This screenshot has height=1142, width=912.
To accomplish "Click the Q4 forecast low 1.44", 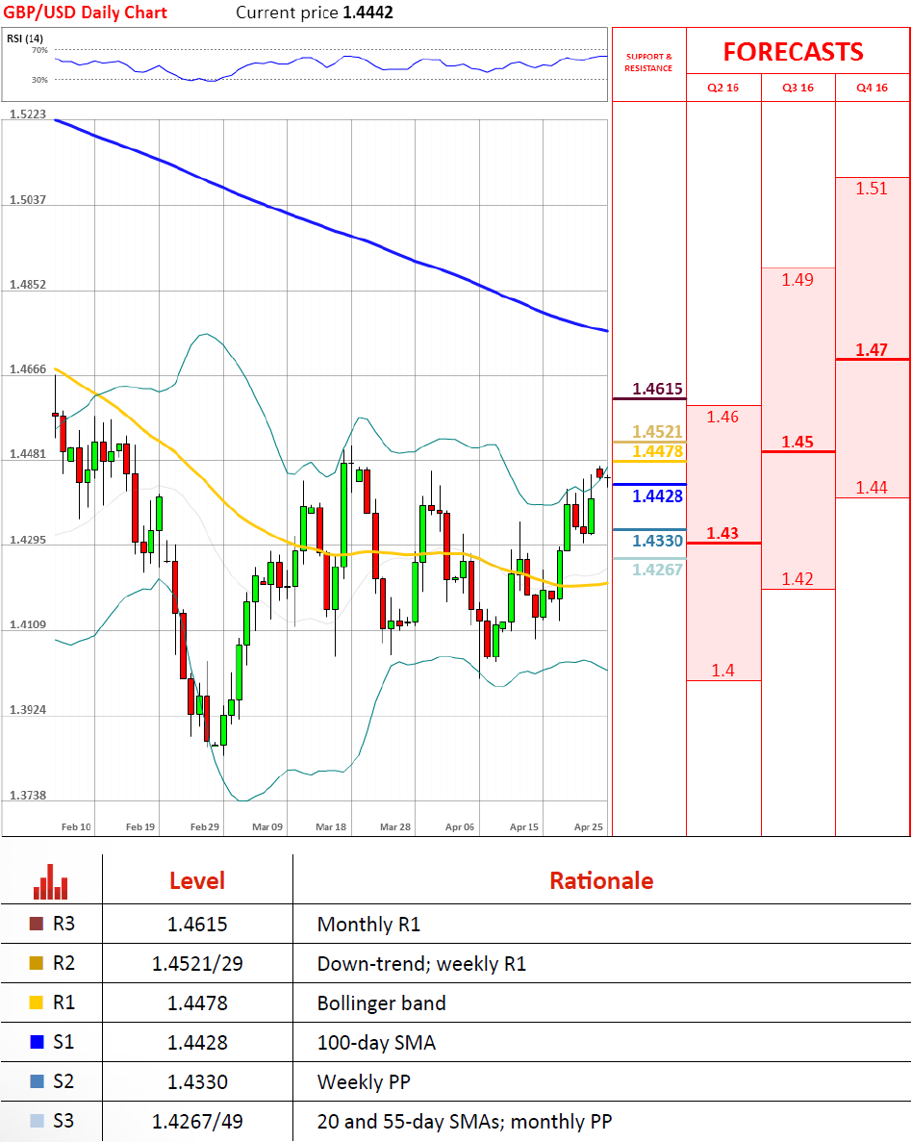I will click(872, 487).
